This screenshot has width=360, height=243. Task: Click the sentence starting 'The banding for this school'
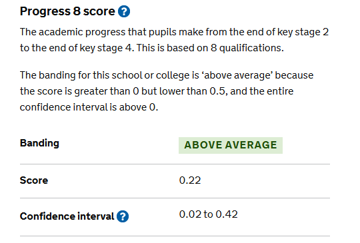coord(167,91)
